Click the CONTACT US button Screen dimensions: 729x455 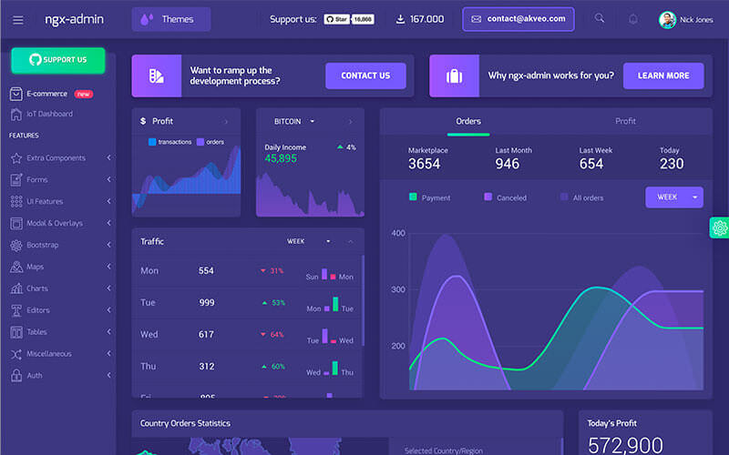point(365,76)
